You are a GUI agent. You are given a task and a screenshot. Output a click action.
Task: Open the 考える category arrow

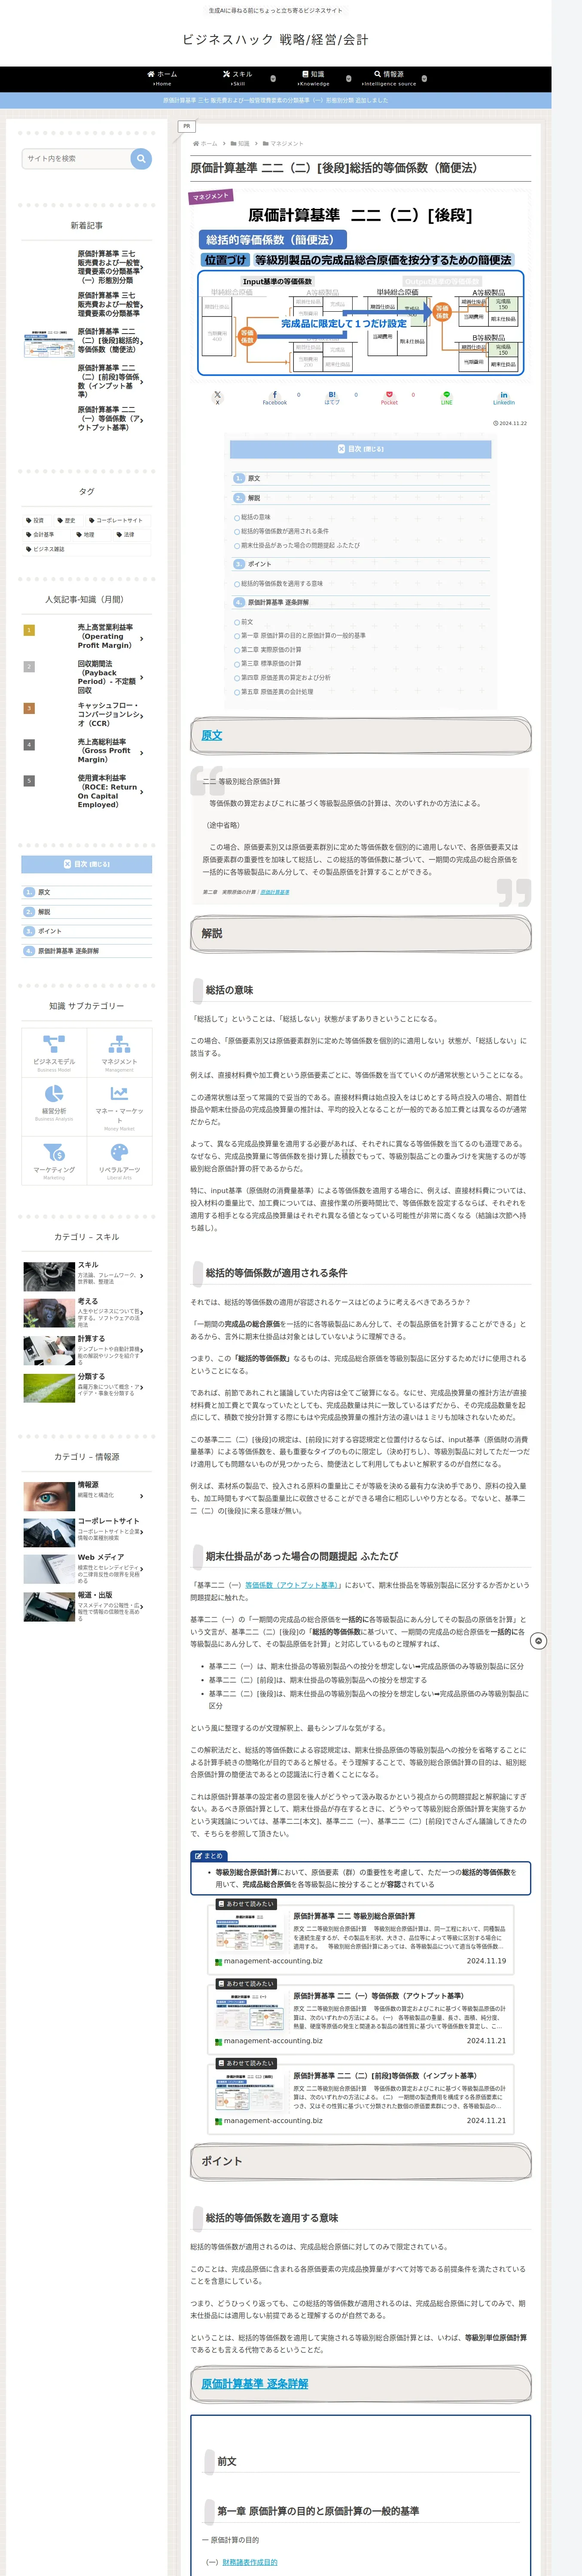coord(142,1312)
